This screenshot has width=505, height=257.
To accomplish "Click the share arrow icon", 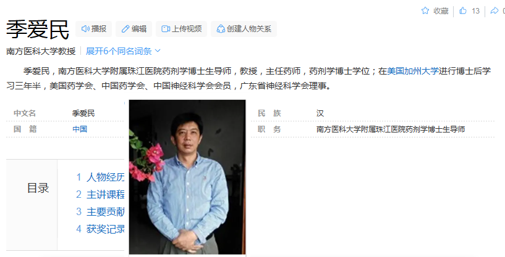I will (494, 10).
